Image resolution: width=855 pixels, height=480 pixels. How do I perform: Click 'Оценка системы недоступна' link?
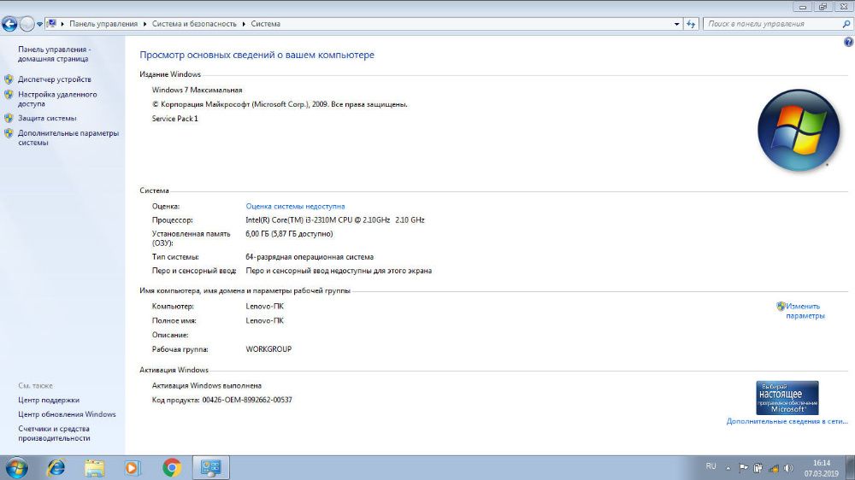(295, 207)
